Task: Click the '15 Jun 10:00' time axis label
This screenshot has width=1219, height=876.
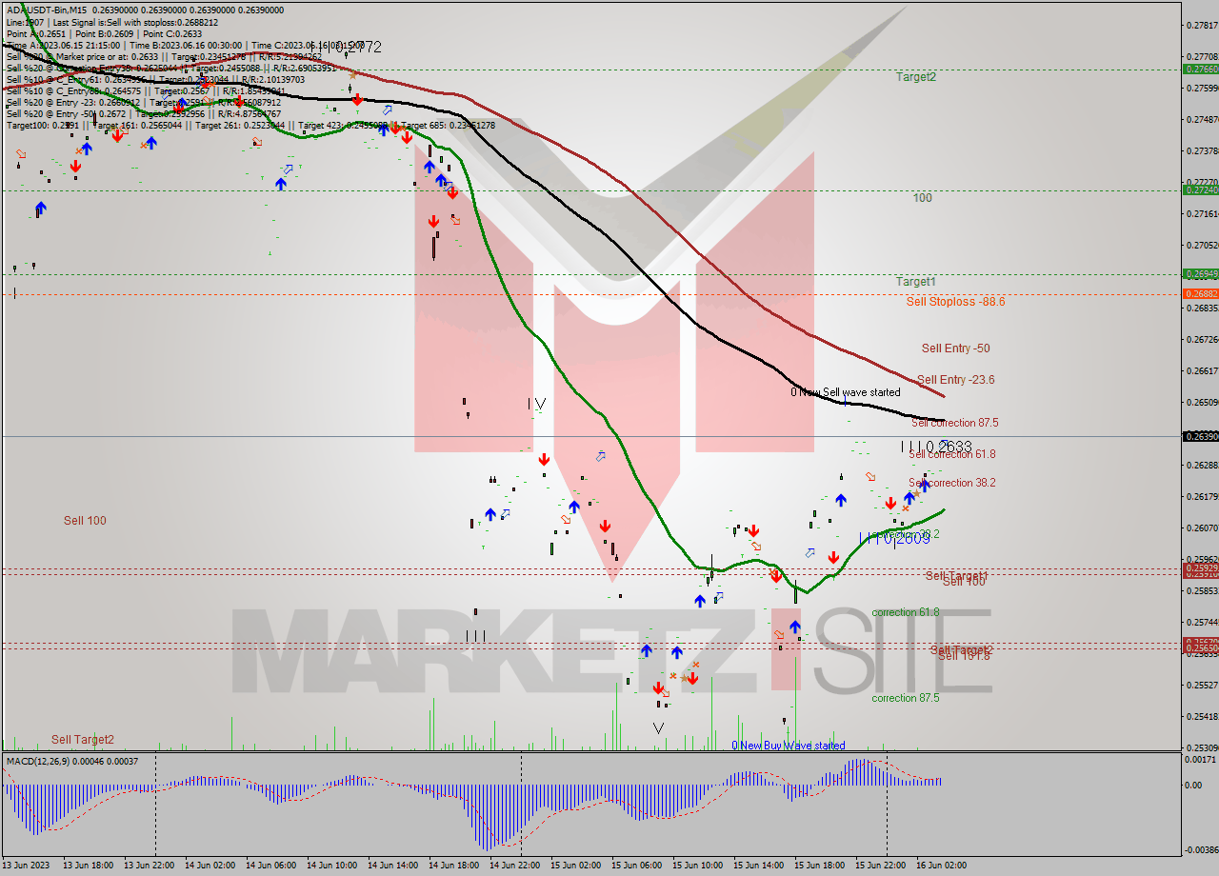Action: (x=698, y=866)
